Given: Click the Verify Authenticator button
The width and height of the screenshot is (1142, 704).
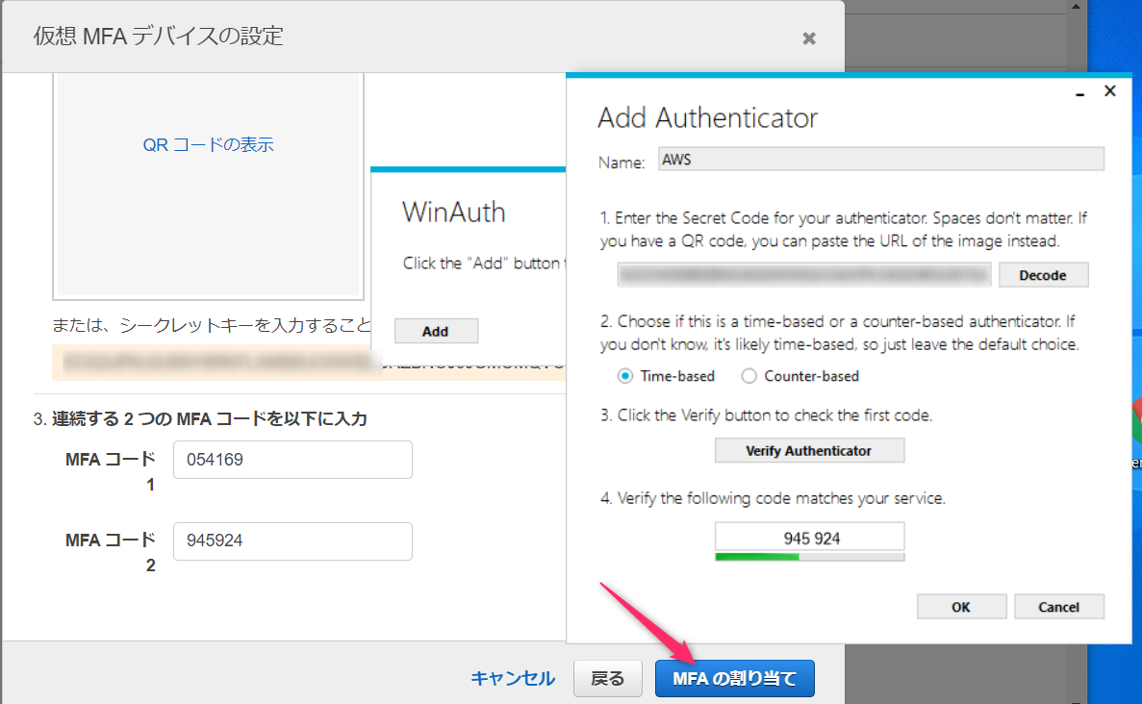Looking at the screenshot, I should tap(809, 451).
